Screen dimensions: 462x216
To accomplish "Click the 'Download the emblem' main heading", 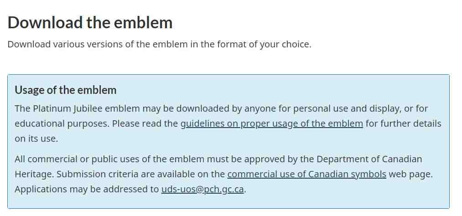I will click(90, 23).
